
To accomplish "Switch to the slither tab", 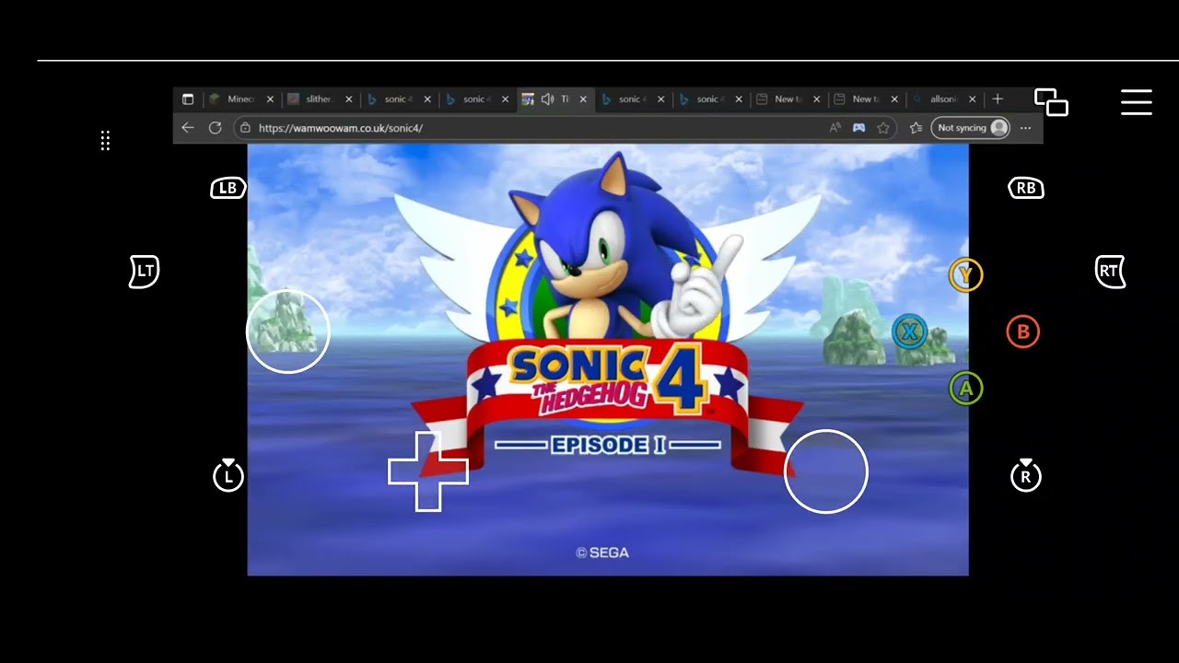I will coord(319,99).
